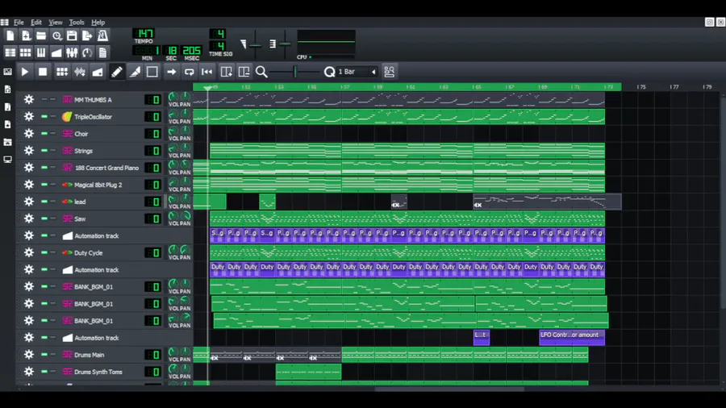Open the Piano Roll window
Screen dimensions: 726x408
coord(41,52)
